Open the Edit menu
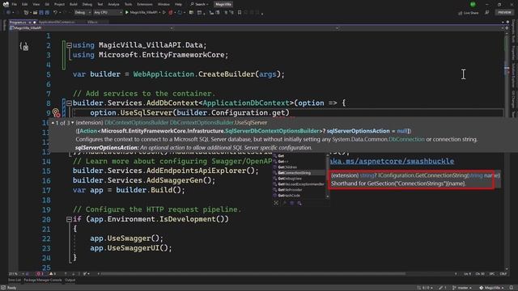 click(x=25, y=4)
